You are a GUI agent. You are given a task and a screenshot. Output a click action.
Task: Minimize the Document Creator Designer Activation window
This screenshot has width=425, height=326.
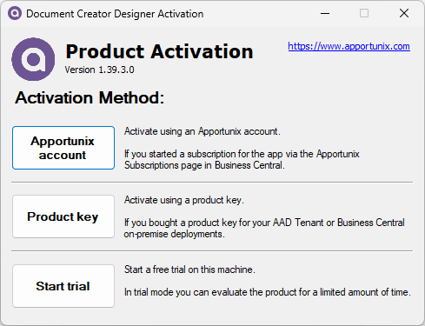coord(325,13)
